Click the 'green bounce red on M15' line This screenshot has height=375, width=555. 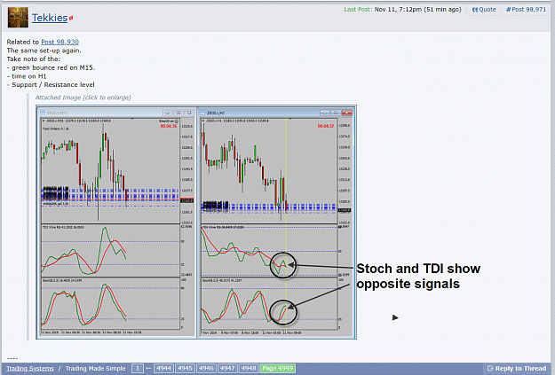51,67
